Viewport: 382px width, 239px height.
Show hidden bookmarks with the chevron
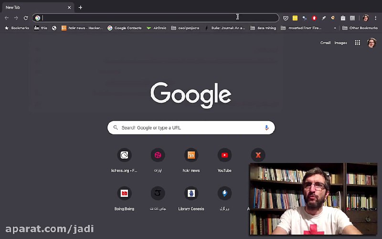[x=335, y=28]
